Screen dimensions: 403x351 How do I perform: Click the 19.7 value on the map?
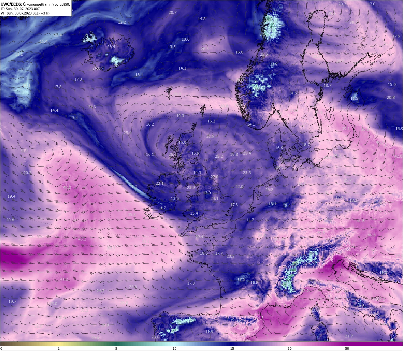(12, 302)
